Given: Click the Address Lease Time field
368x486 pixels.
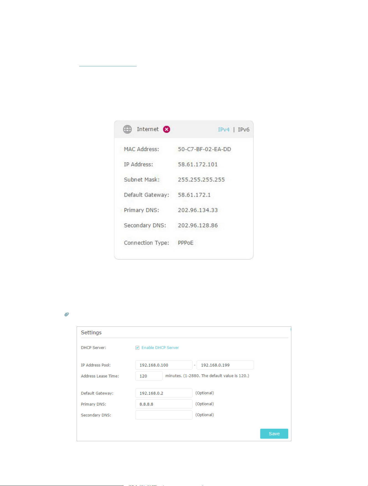Looking at the screenshot, I should pyautogui.click(x=149, y=376).
